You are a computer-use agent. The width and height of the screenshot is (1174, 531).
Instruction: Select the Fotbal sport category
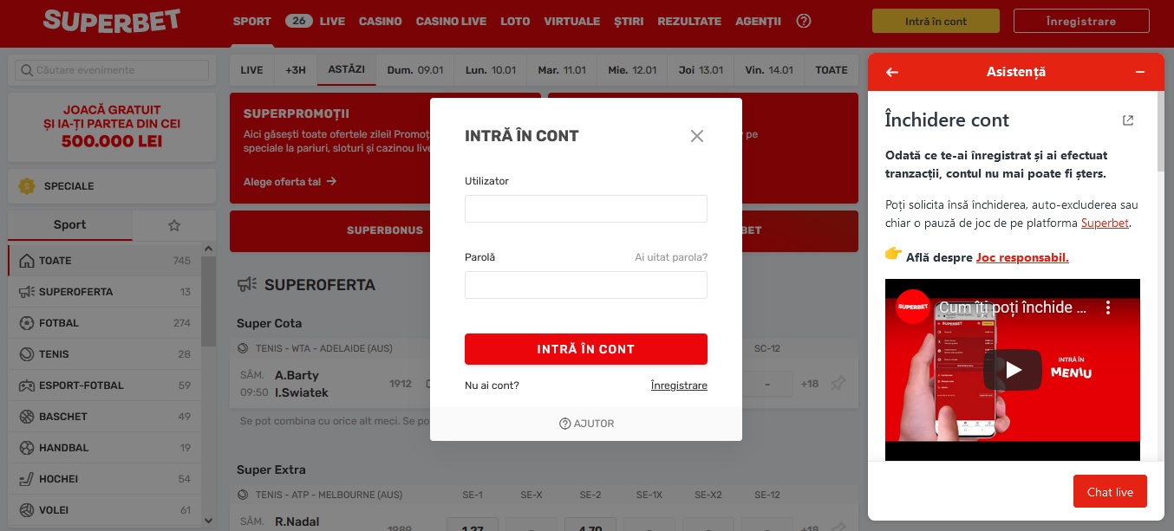(104, 323)
